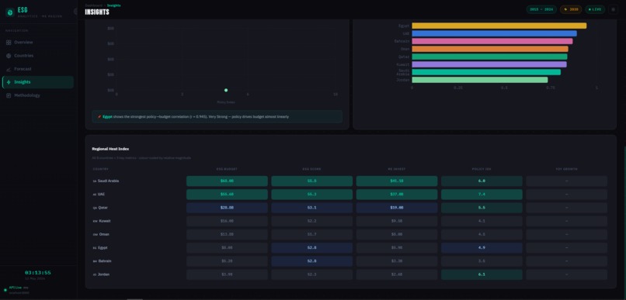
Task: Click the blue UAE bar
Action: [494, 33]
